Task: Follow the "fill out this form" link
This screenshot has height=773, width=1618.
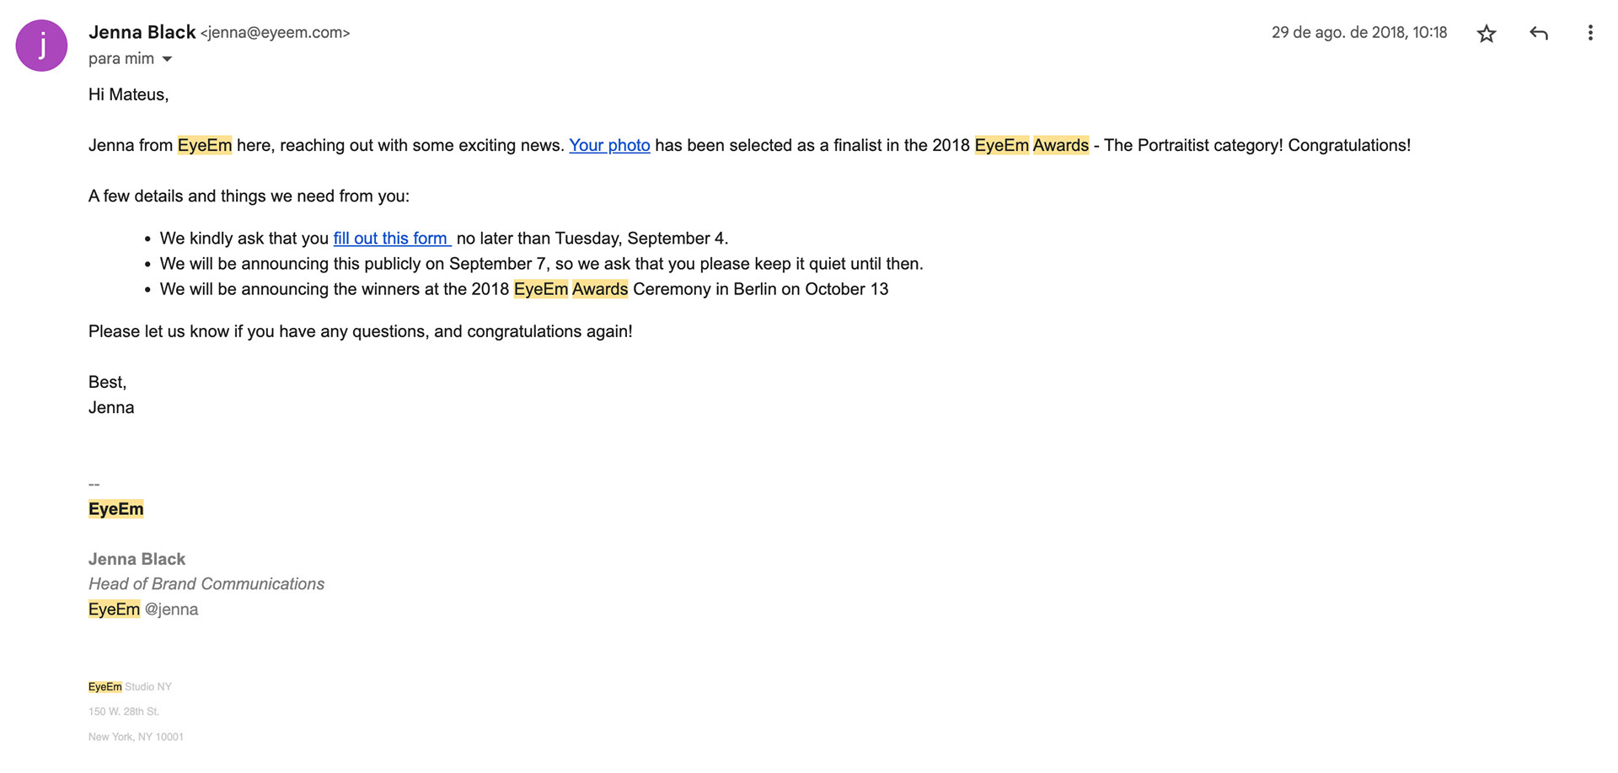Action: click(x=391, y=239)
